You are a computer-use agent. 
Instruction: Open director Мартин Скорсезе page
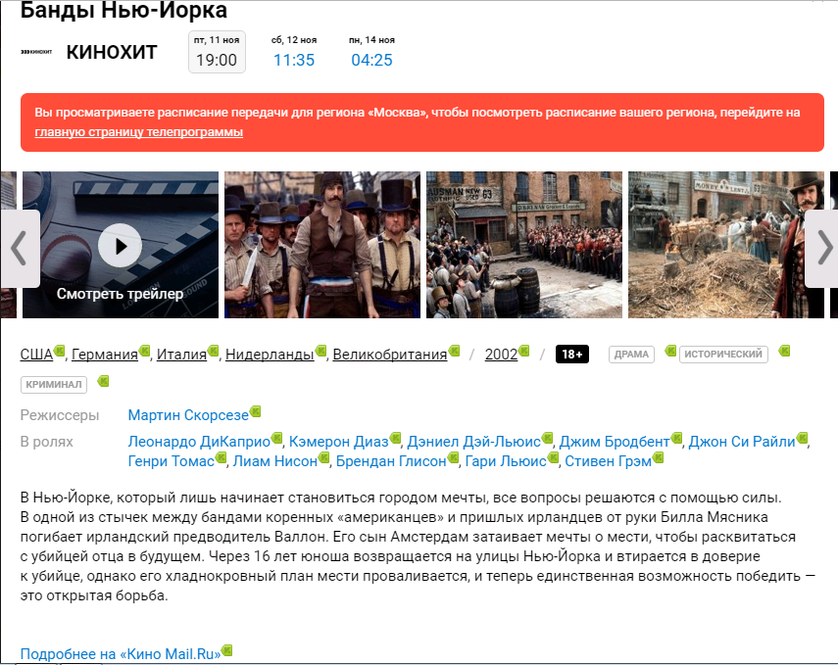(187, 415)
